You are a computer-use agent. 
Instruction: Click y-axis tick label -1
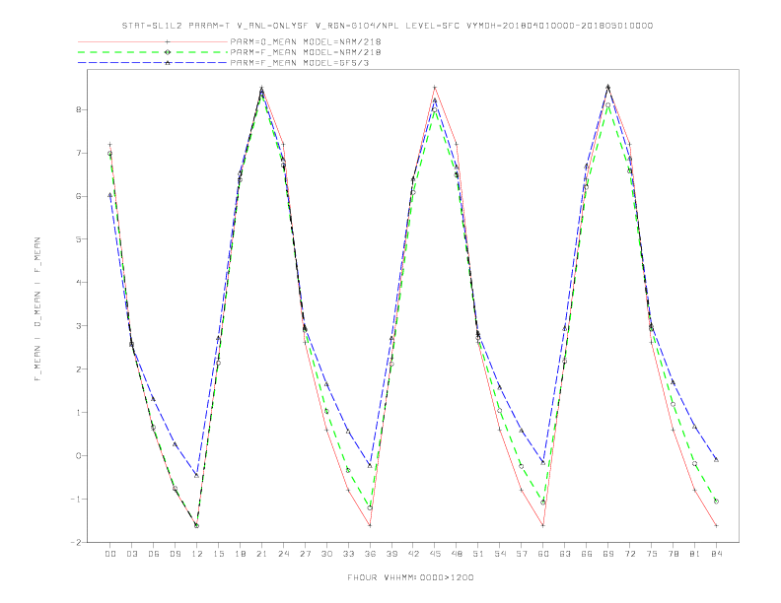[x=76, y=499]
